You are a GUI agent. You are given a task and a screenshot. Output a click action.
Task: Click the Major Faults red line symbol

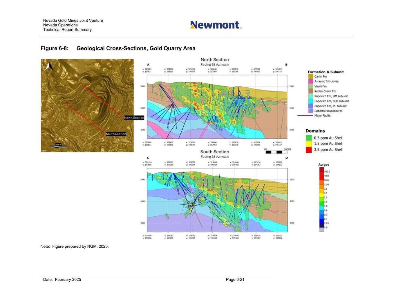(x=305, y=116)
